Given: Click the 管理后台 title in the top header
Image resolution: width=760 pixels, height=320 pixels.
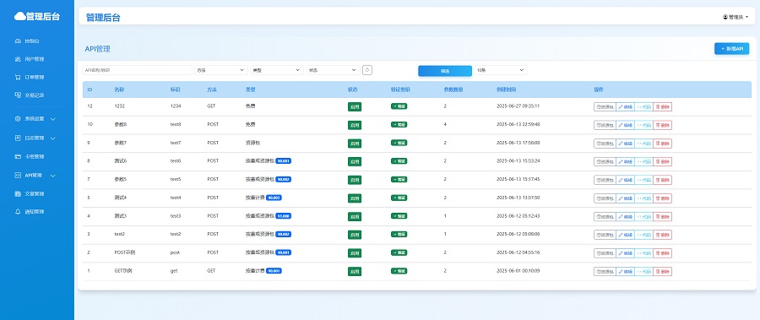Looking at the screenshot, I should [x=103, y=18].
